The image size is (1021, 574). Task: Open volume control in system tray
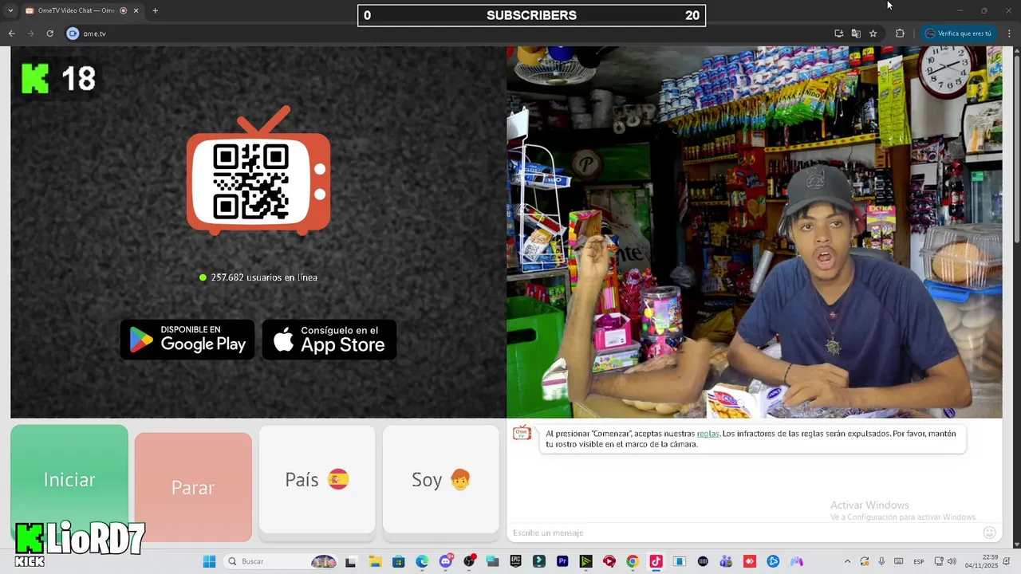952,561
